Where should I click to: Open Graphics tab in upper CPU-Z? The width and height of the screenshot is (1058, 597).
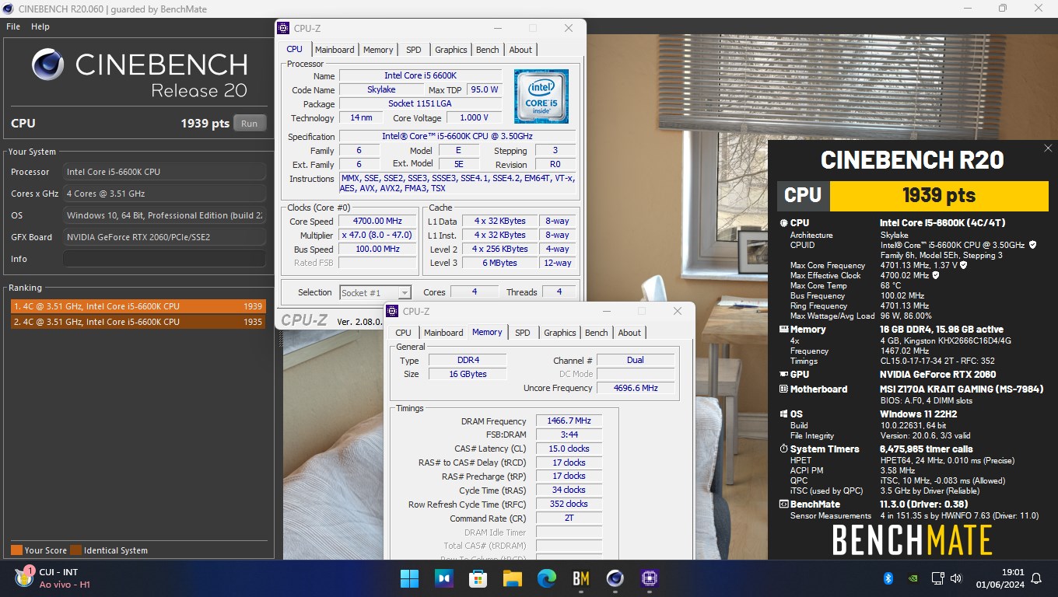(x=451, y=50)
